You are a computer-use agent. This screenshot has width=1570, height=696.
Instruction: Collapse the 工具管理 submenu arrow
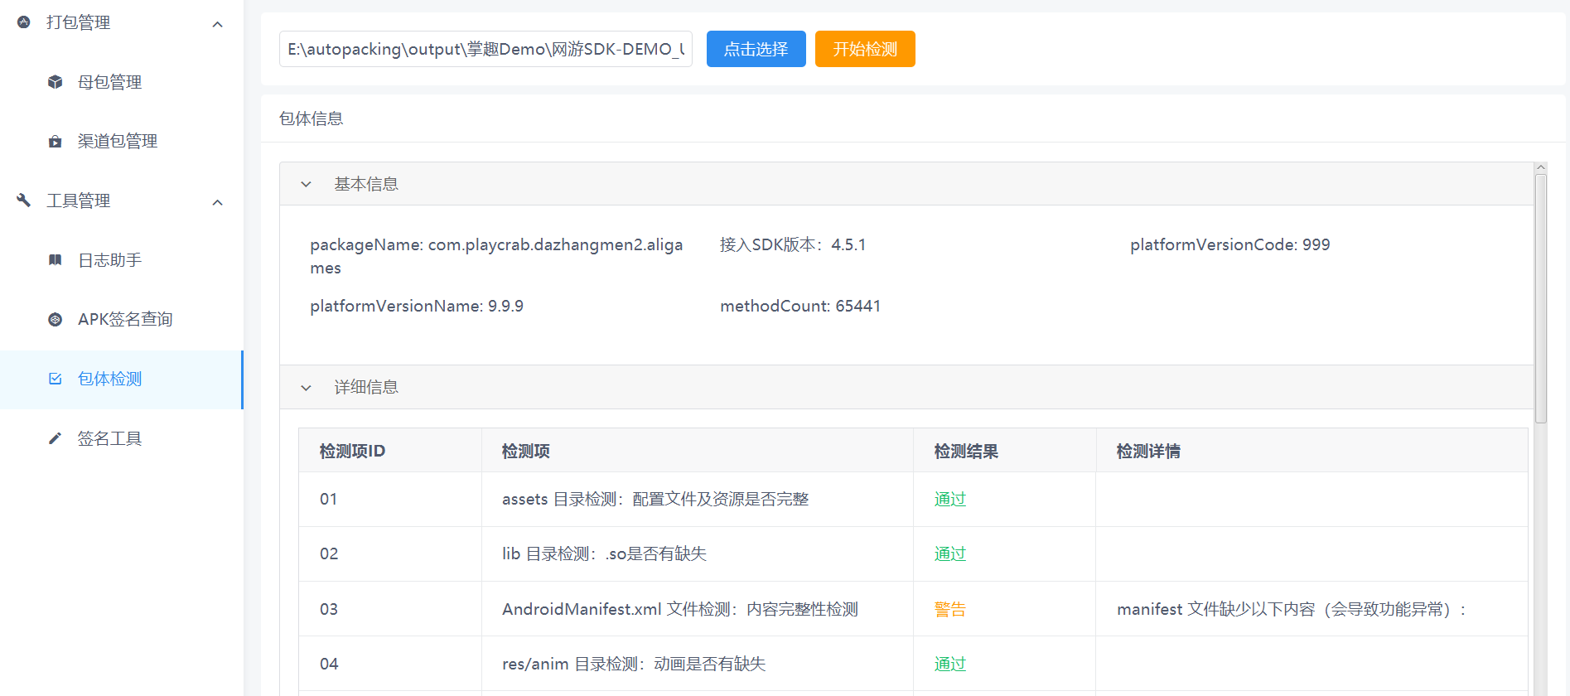pyautogui.click(x=218, y=202)
